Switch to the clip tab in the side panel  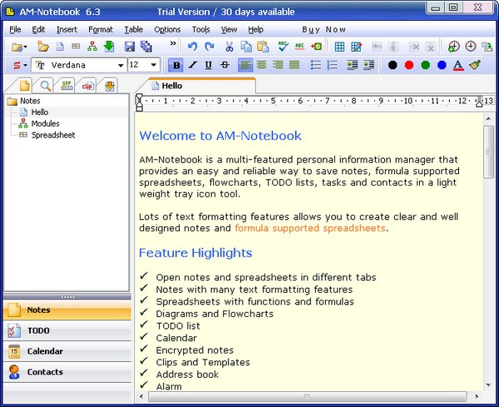coord(87,86)
